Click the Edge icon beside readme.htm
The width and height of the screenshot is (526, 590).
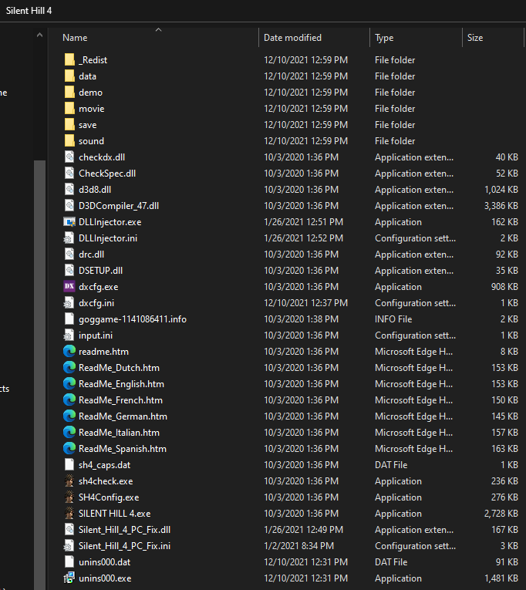click(x=69, y=351)
